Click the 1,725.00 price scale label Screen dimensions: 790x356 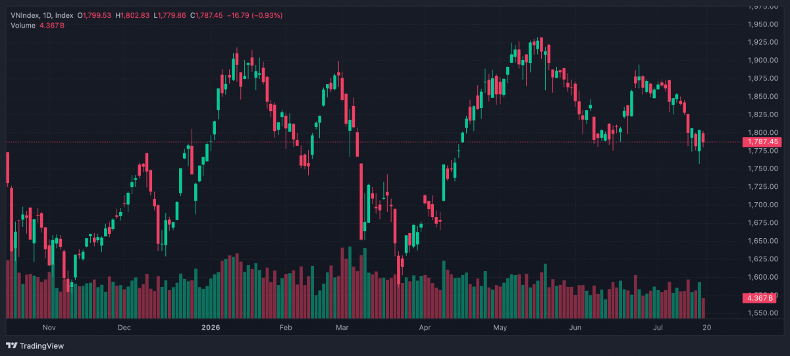[x=763, y=187]
